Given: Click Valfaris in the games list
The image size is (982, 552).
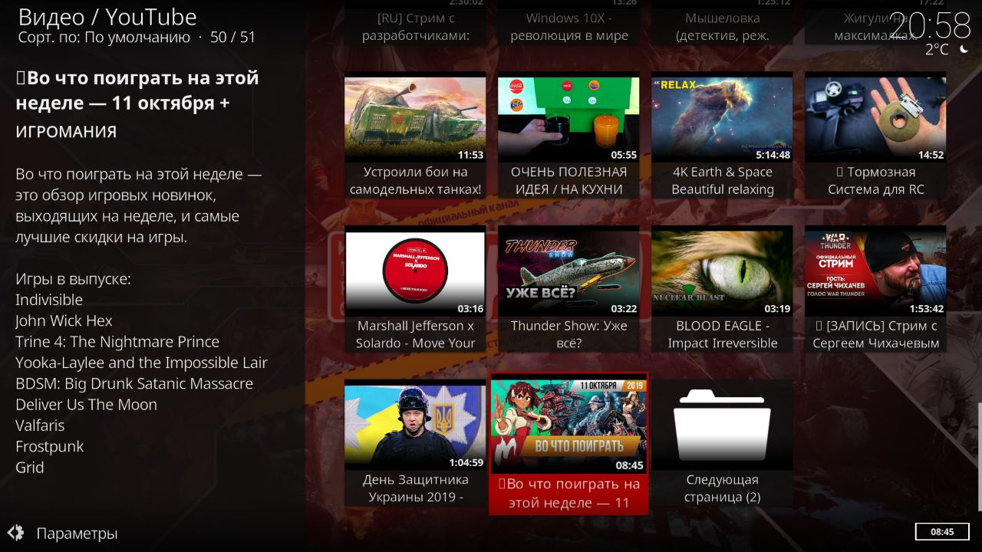Looking at the screenshot, I should point(40,426).
